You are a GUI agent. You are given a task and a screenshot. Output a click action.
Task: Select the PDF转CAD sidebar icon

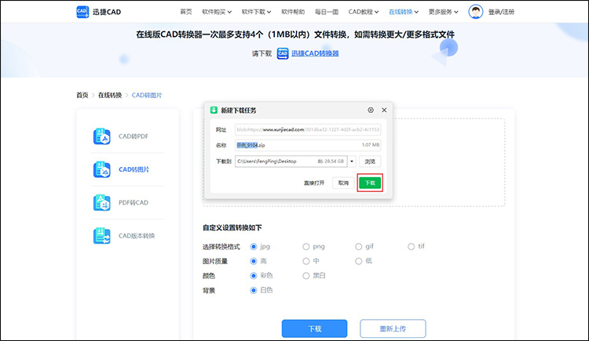(x=102, y=202)
